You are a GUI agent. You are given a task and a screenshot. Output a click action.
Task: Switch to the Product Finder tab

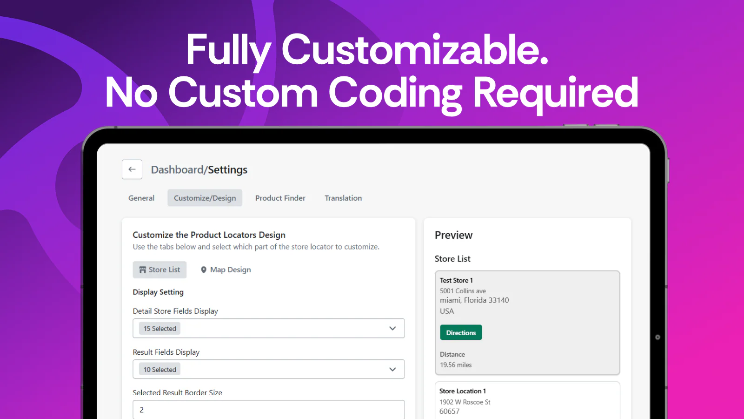click(x=280, y=198)
